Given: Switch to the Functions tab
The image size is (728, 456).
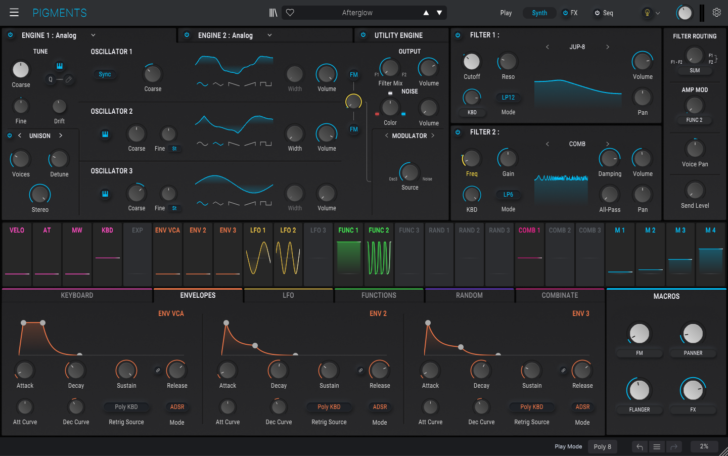Looking at the screenshot, I should (x=379, y=295).
